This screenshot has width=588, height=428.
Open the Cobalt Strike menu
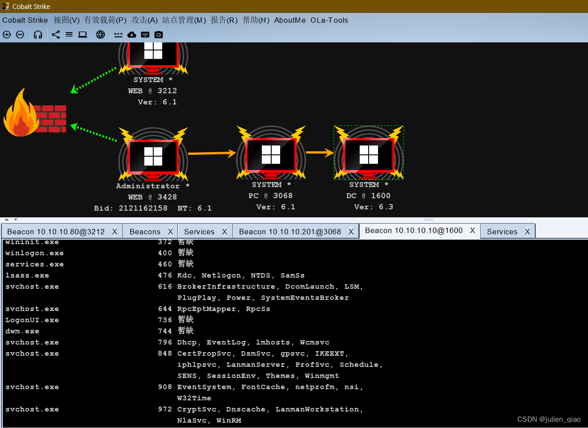coord(25,20)
